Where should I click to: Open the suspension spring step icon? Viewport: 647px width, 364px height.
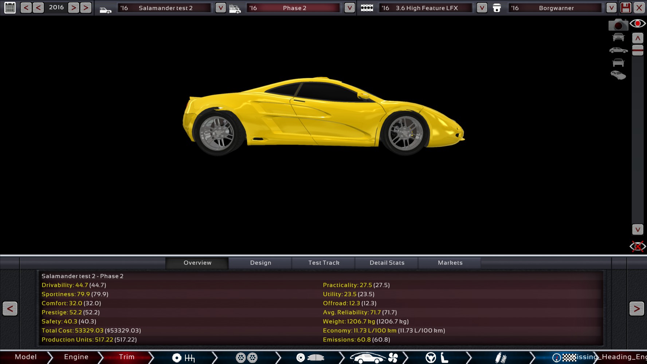[x=501, y=358]
